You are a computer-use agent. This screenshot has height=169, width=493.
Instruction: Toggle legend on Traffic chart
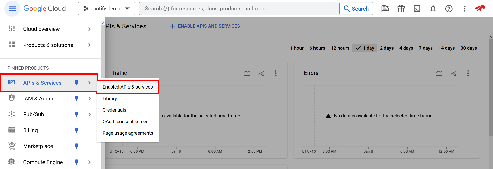[247, 73]
